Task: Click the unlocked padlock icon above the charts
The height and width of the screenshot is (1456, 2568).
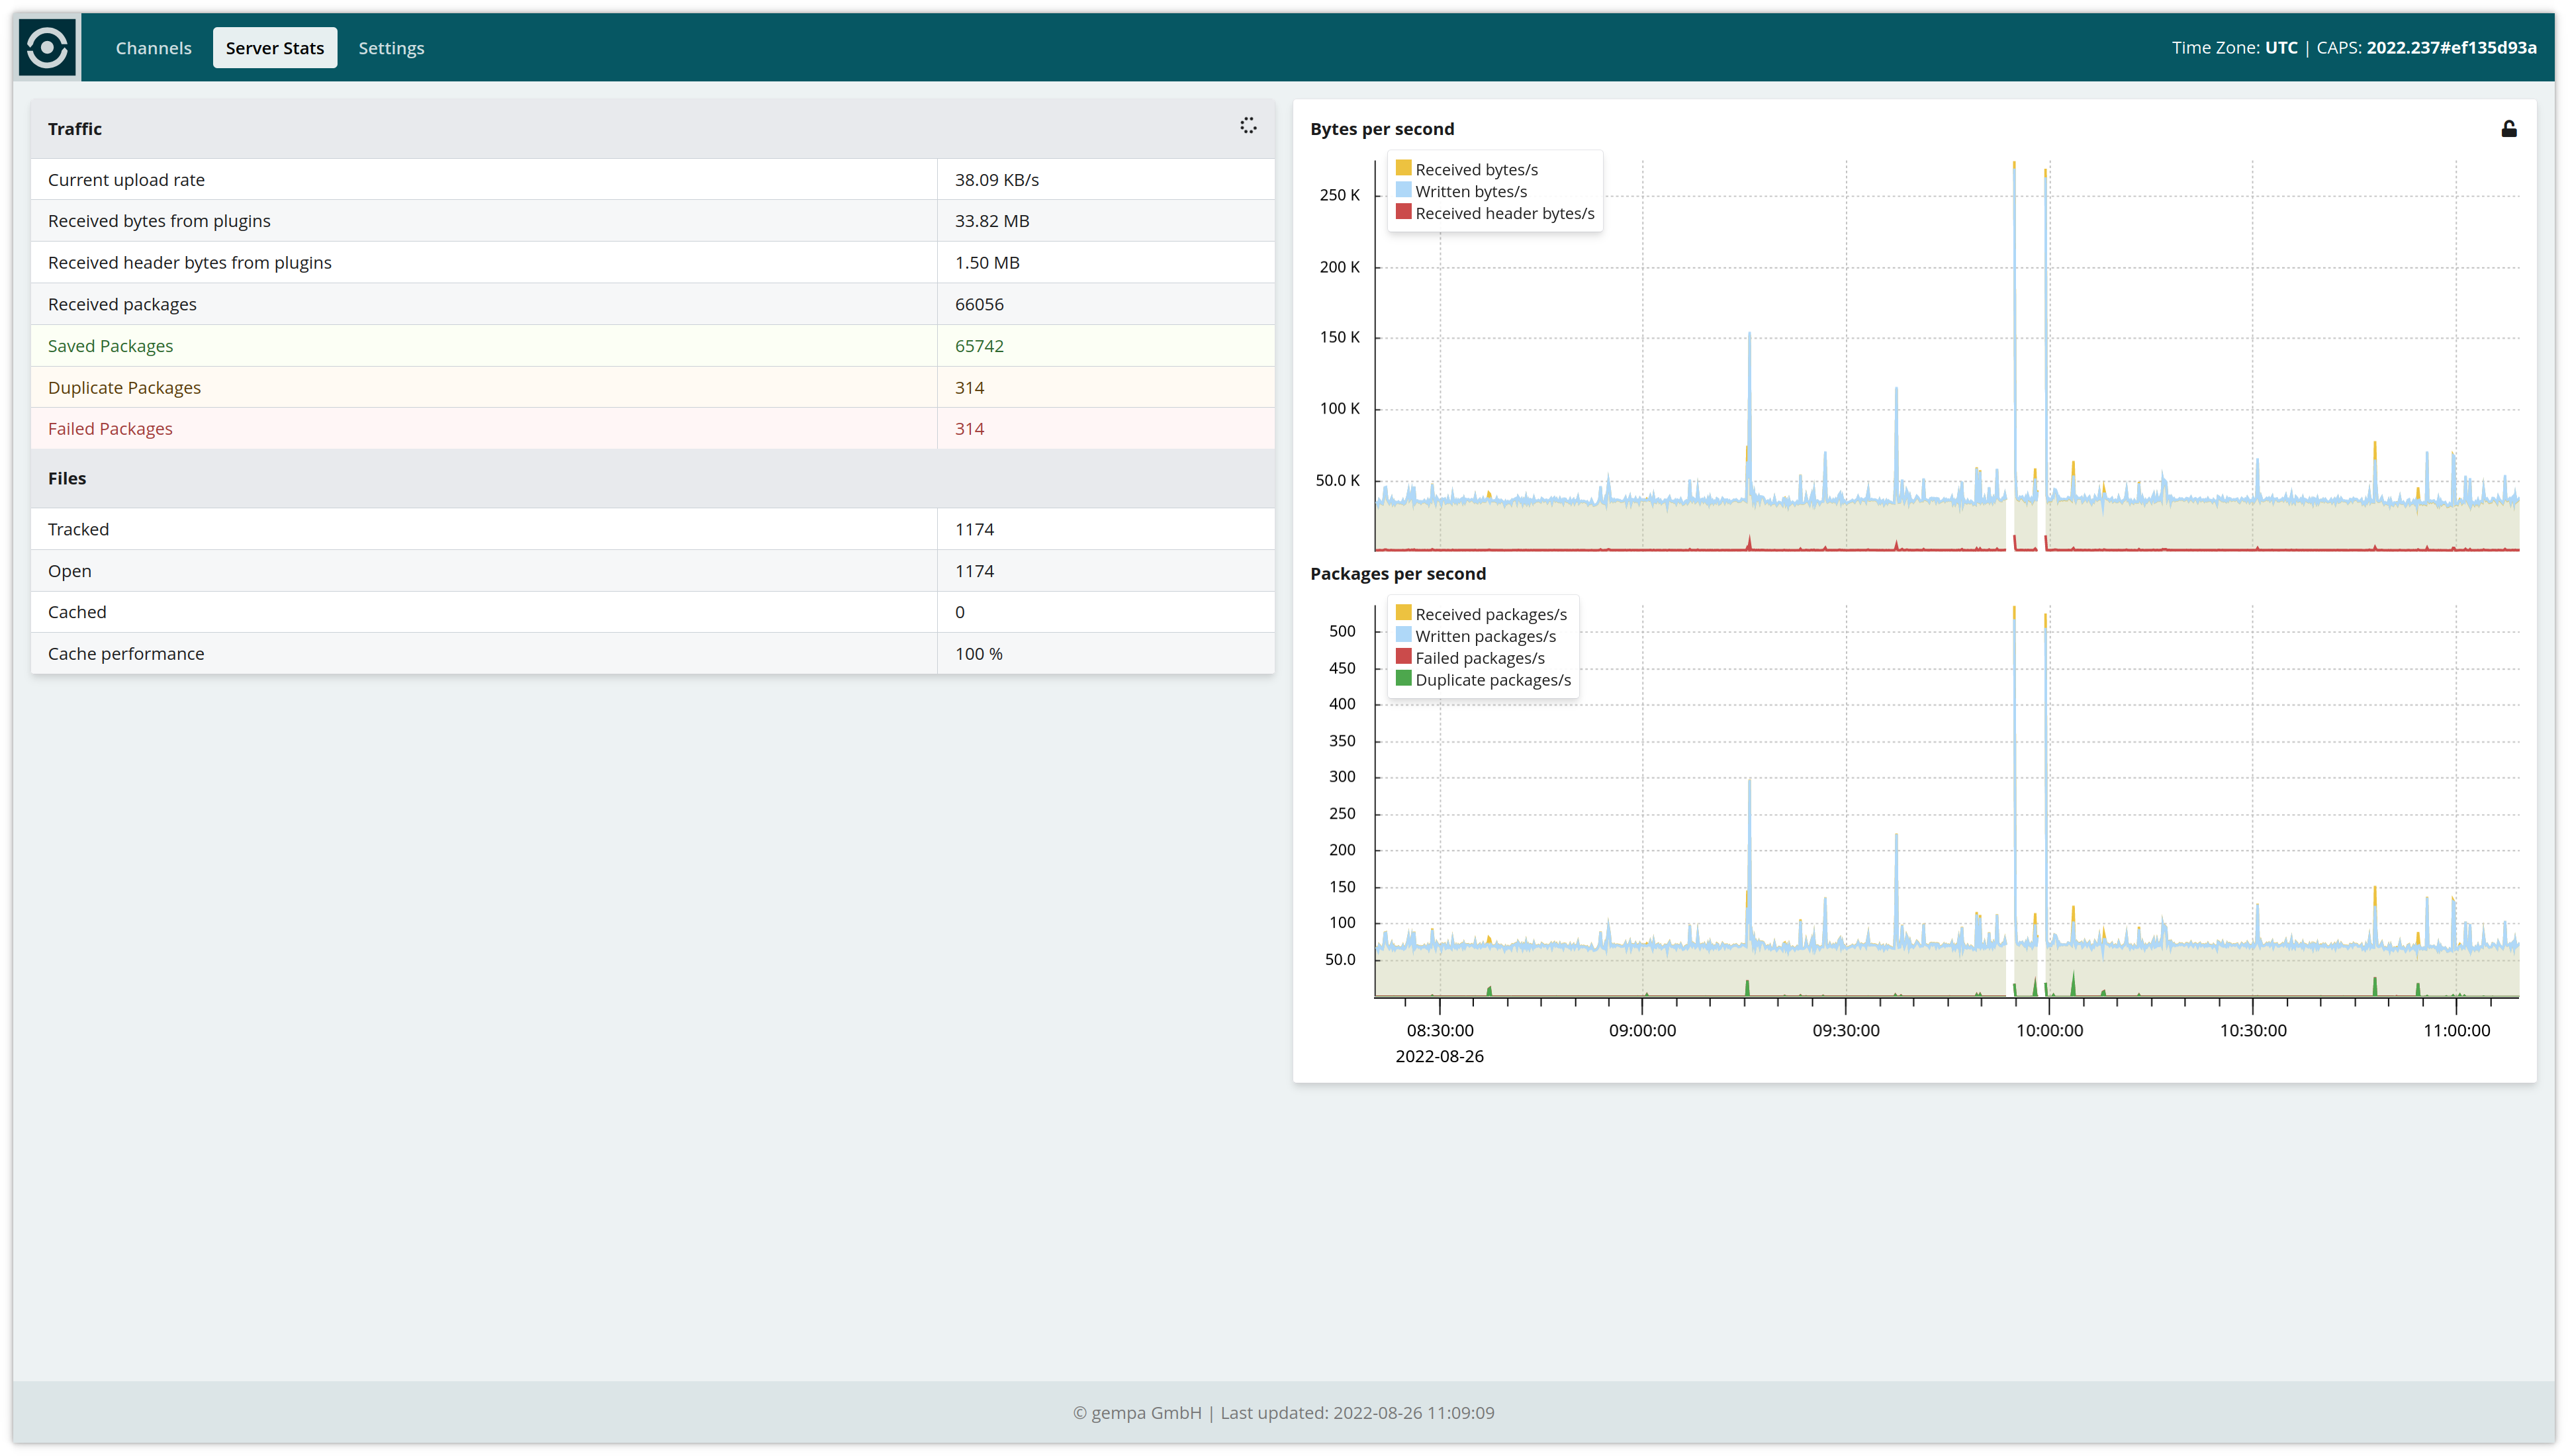Action: pos(2508,128)
